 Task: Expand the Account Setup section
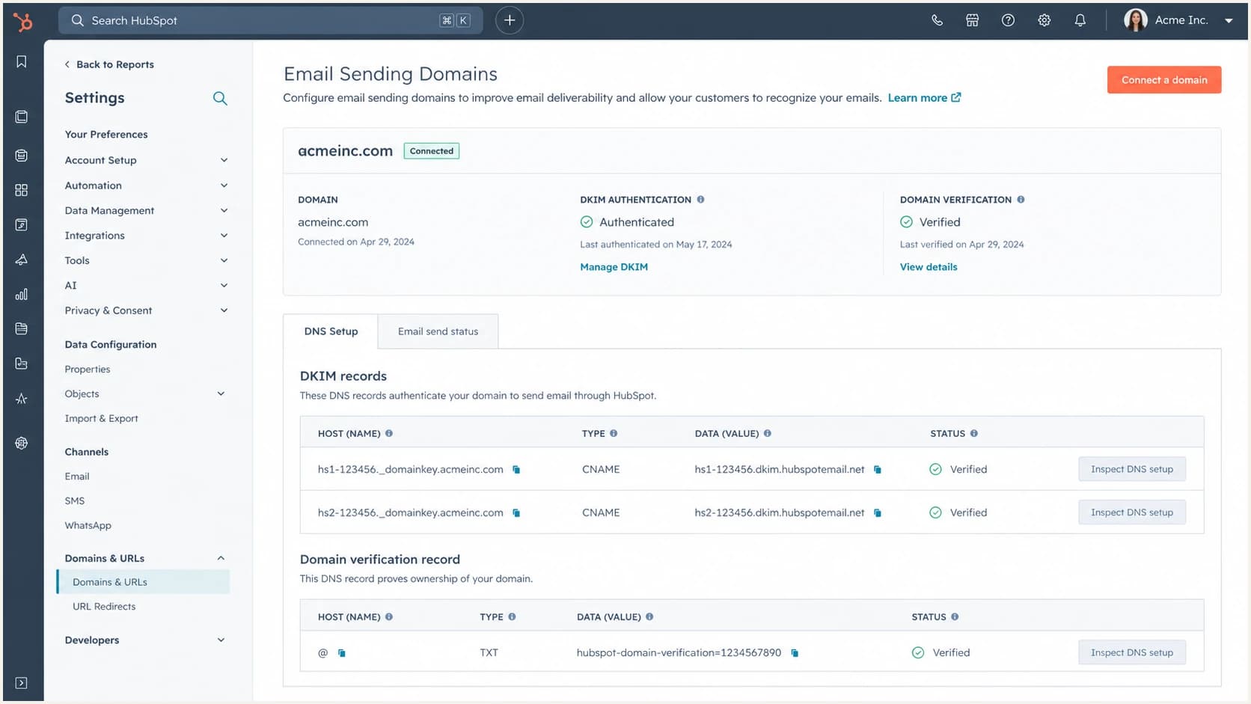[147, 160]
